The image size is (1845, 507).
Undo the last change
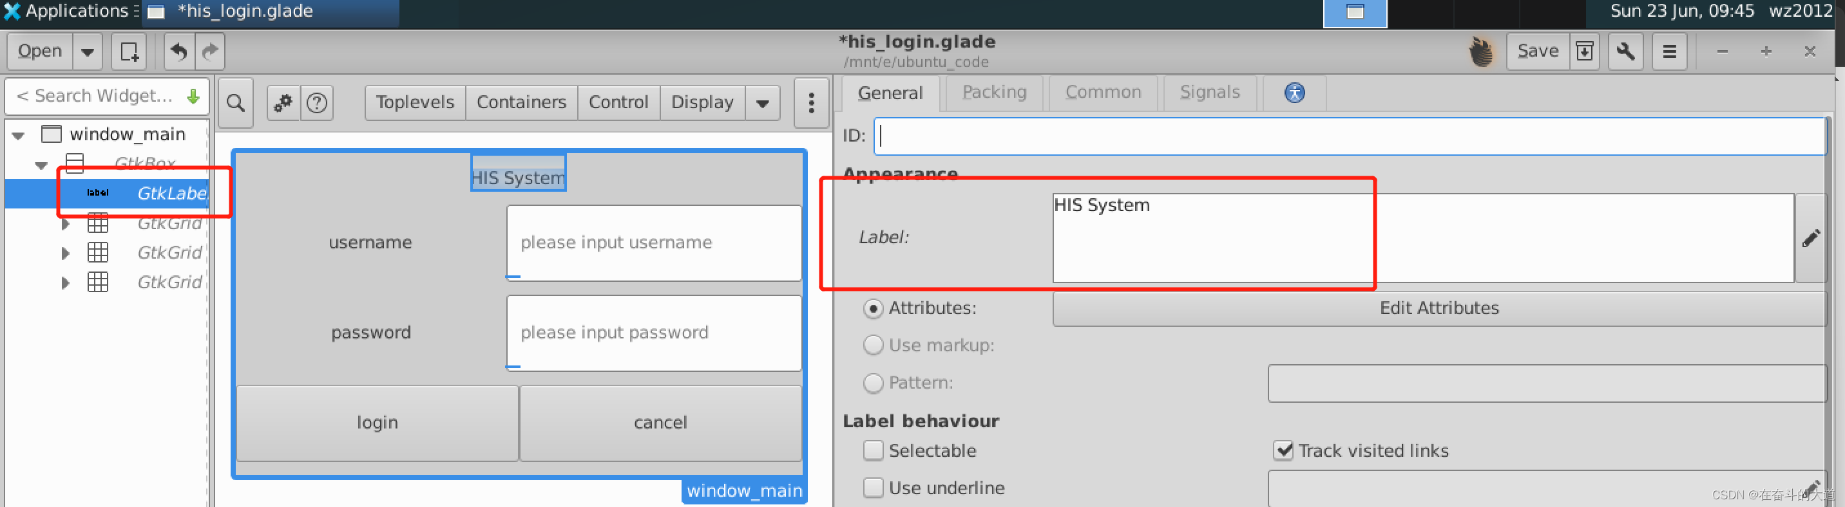click(179, 51)
